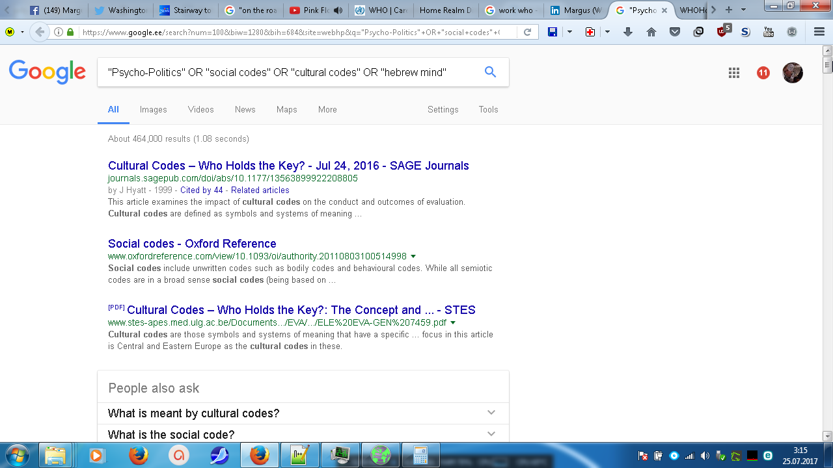
Task: Switch to the Twitter Washington tab
Action: 120,10
